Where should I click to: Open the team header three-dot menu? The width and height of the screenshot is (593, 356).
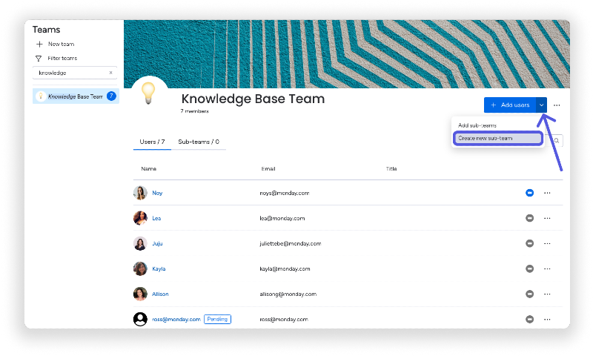pos(557,105)
